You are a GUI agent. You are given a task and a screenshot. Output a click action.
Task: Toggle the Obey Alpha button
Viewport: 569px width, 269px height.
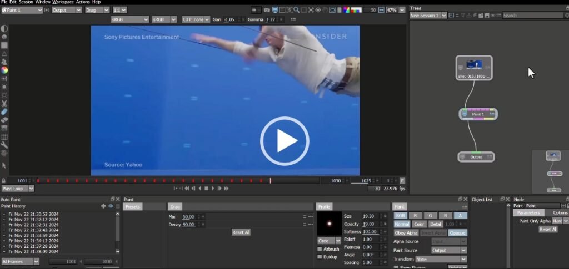tap(406, 233)
